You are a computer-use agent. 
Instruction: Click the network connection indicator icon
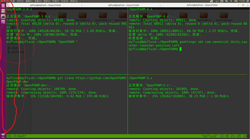(x=226, y=1)
